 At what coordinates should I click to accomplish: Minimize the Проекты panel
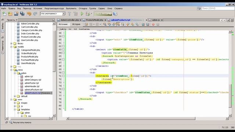[x=53, y=20]
